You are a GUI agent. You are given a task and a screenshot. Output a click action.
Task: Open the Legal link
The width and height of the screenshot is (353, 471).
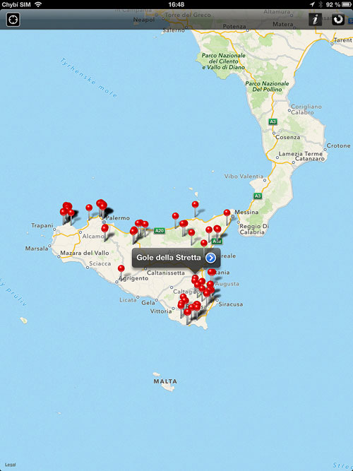click(x=11, y=465)
